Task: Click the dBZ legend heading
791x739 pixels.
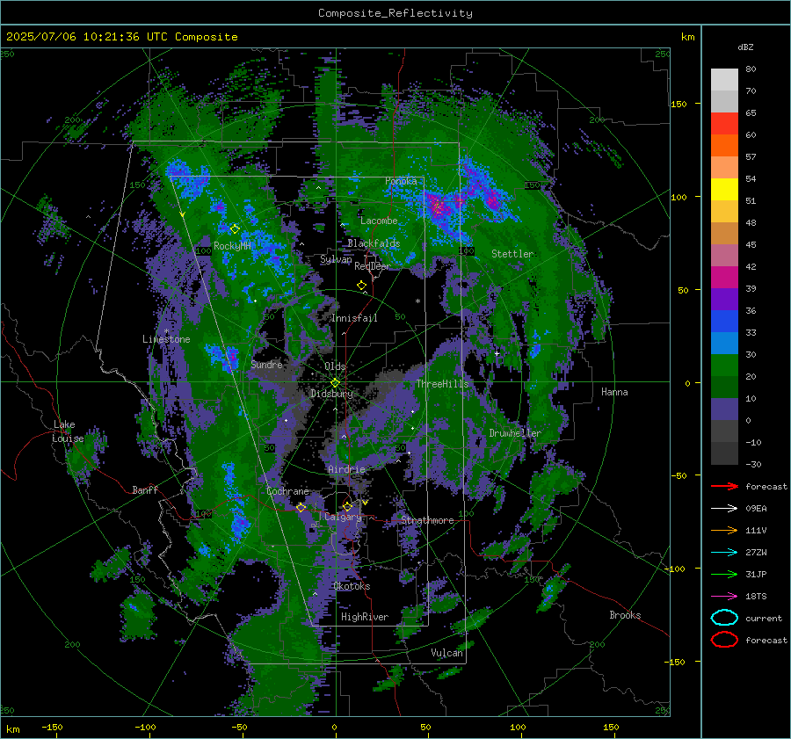Action: (745, 47)
